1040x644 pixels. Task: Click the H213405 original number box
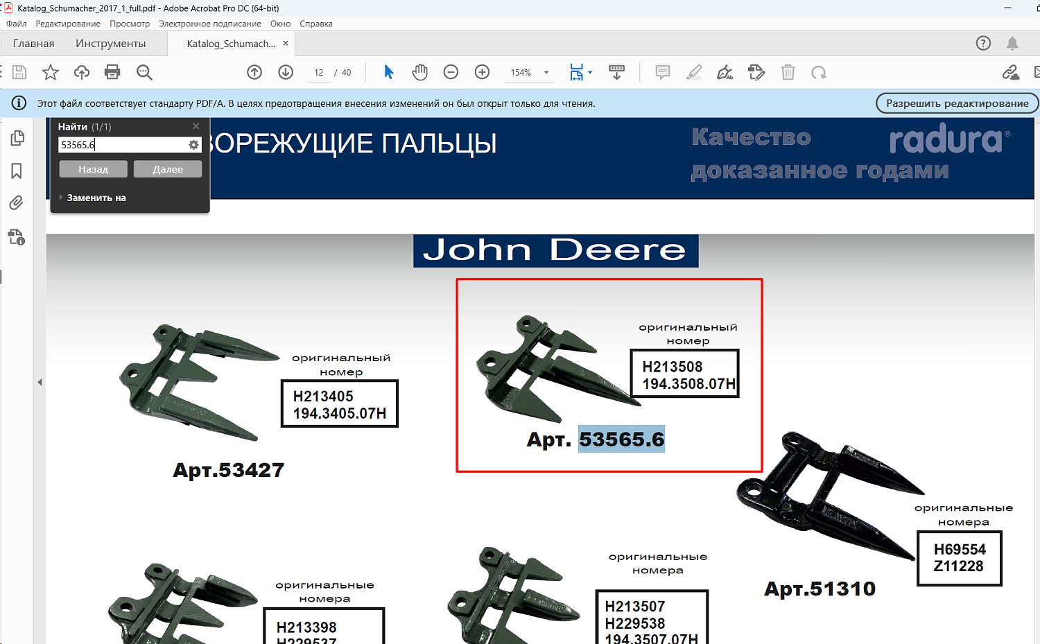pyautogui.click(x=340, y=403)
